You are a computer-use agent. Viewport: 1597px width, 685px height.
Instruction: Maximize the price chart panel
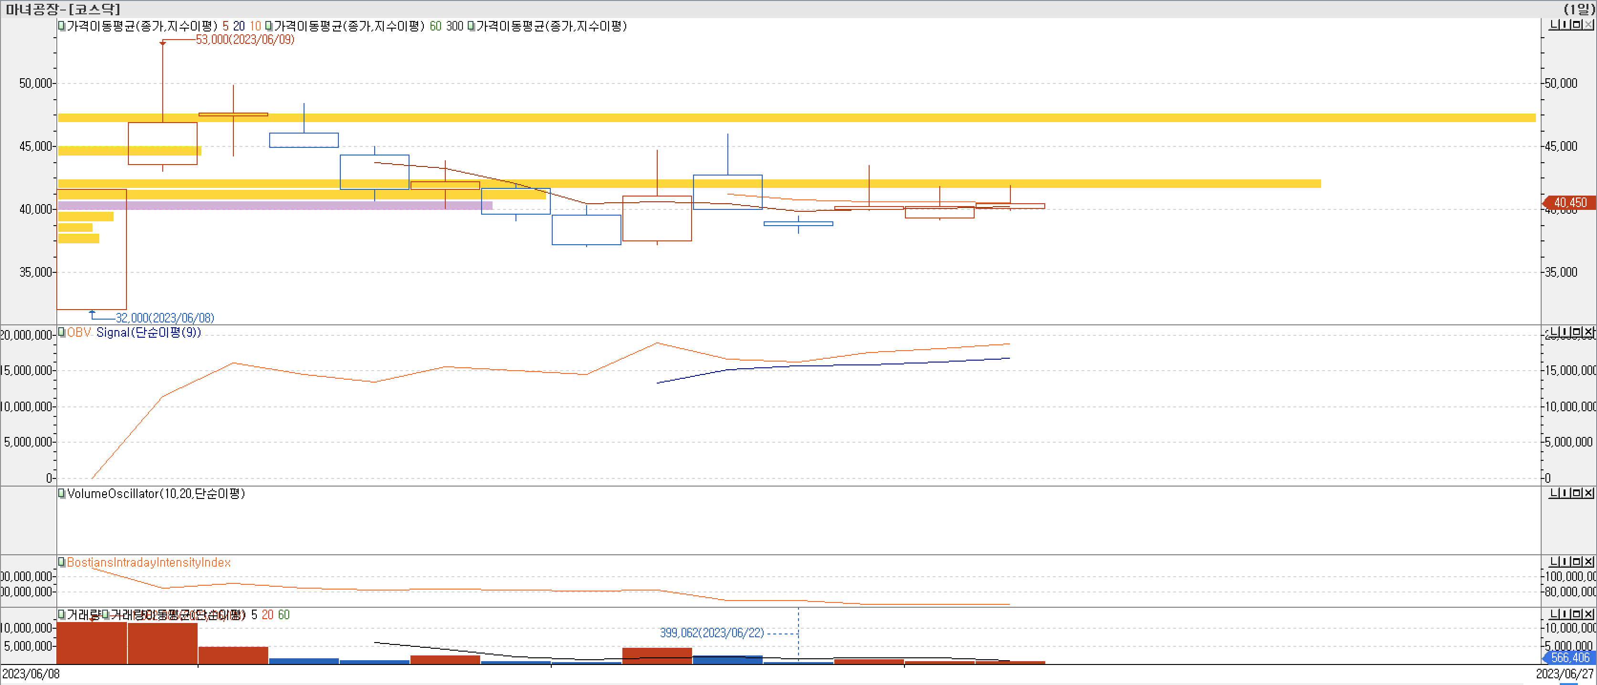[1576, 25]
